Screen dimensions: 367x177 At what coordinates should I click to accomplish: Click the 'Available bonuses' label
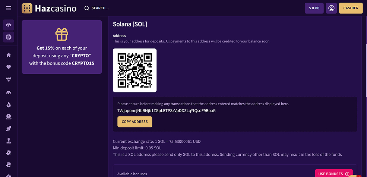pos(132,174)
